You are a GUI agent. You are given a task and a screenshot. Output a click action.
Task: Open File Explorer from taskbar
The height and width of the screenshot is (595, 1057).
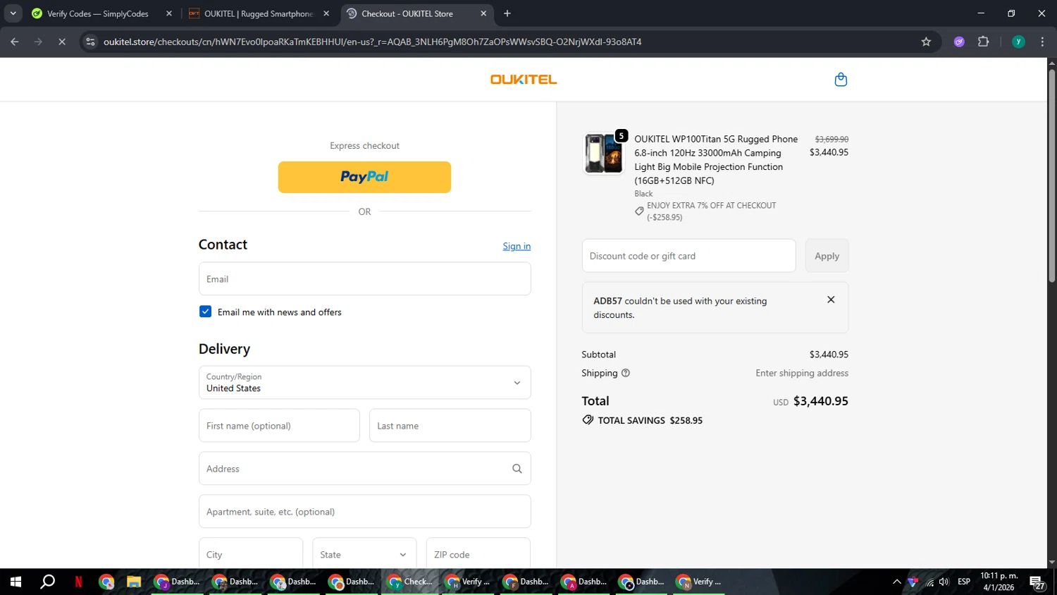[x=134, y=582]
